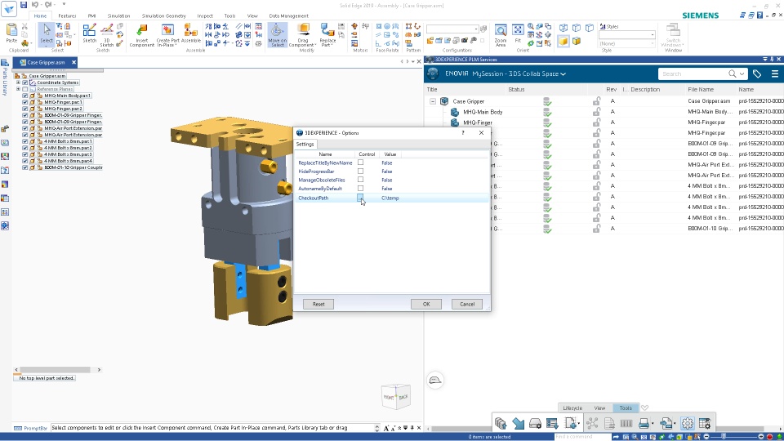Screen dimensions: 784x441
Task: Click in the ENOVIA Search field
Action: (x=693, y=74)
